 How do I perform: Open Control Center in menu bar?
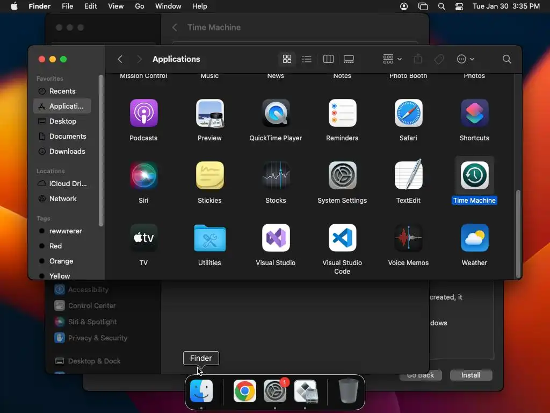click(x=459, y=6)
